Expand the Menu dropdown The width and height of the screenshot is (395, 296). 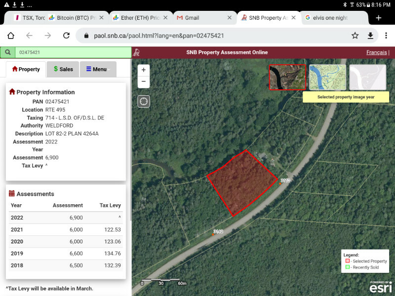98,69
